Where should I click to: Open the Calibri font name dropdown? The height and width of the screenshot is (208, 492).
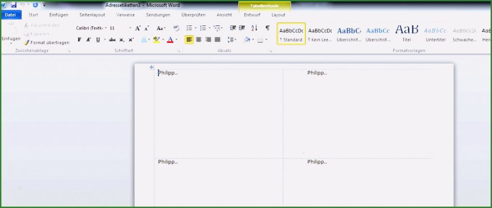point(89,28)
